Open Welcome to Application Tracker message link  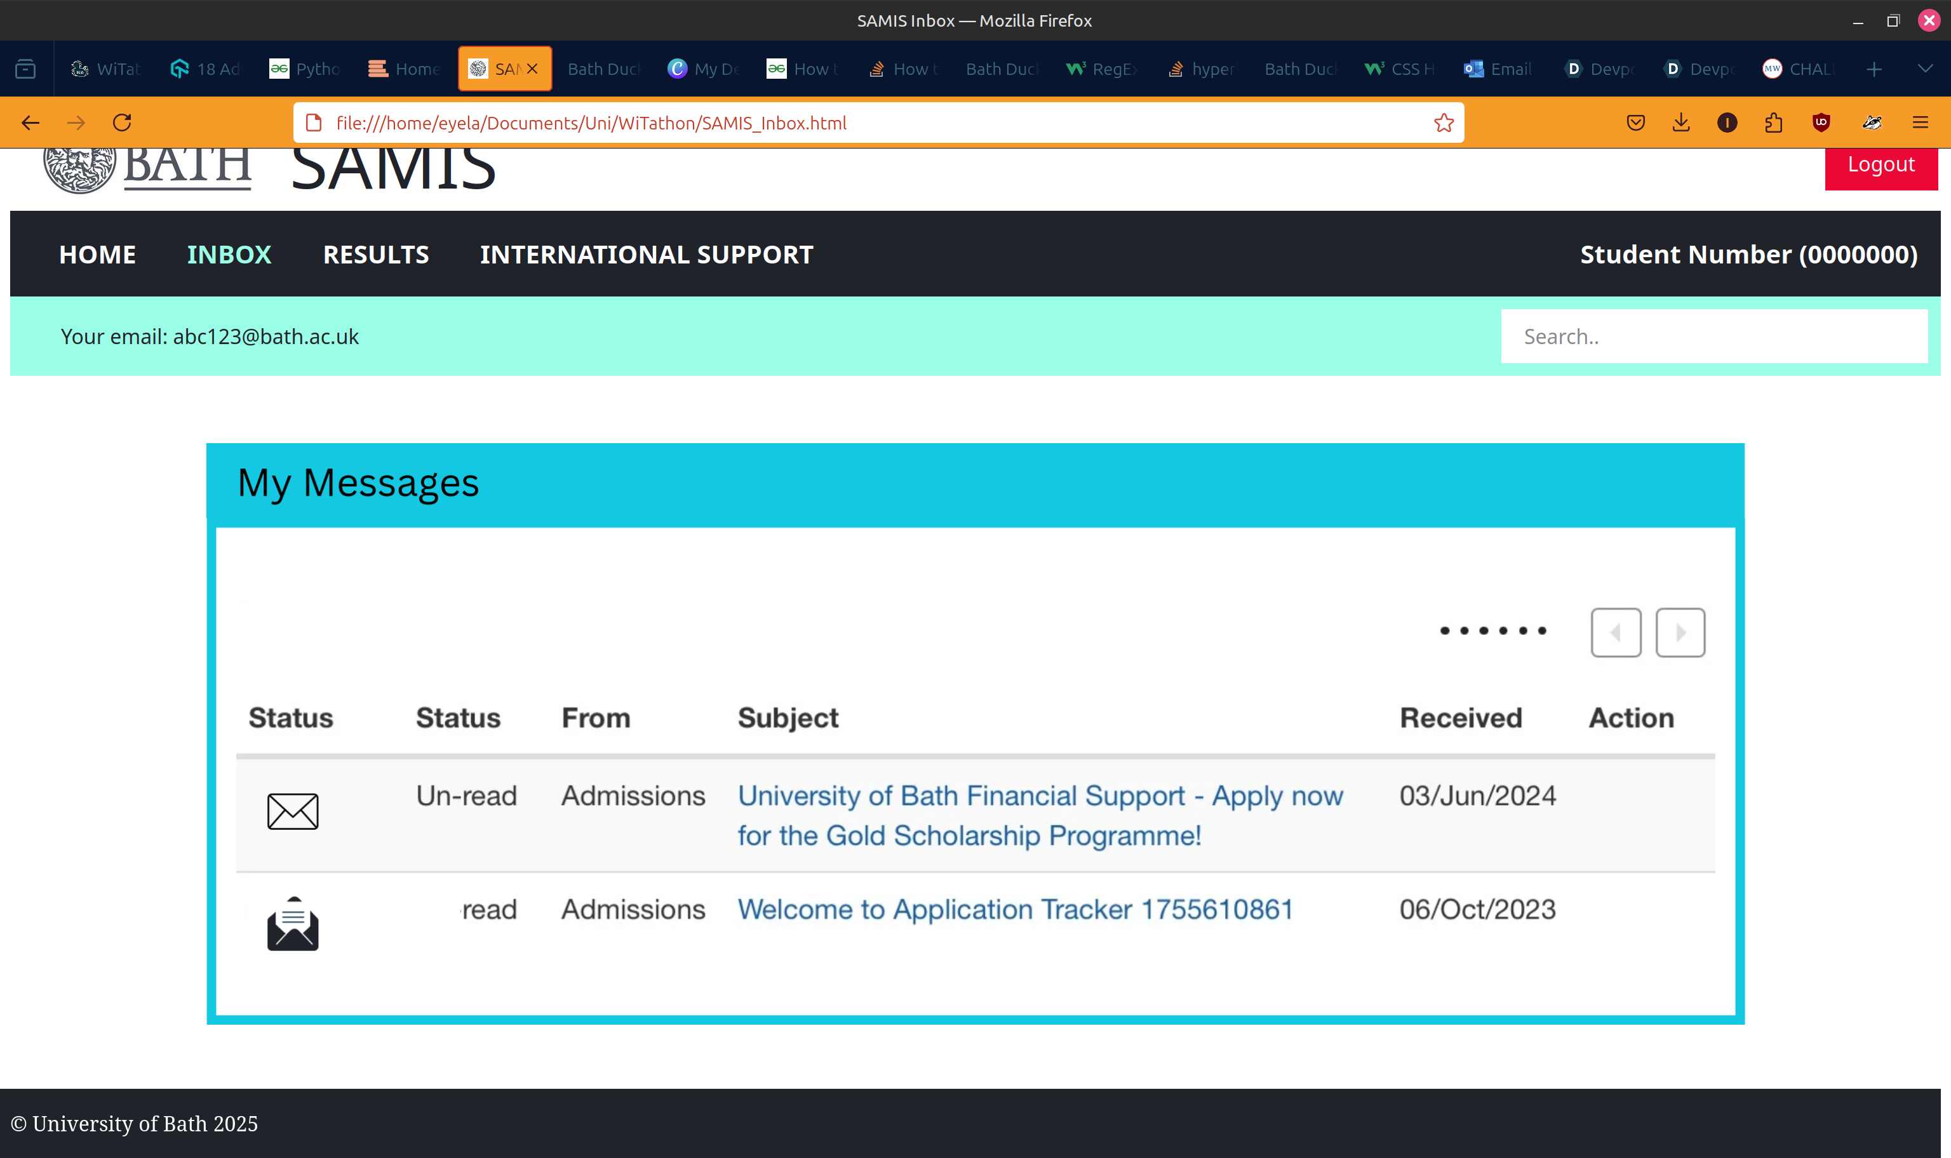[1014, 909]
